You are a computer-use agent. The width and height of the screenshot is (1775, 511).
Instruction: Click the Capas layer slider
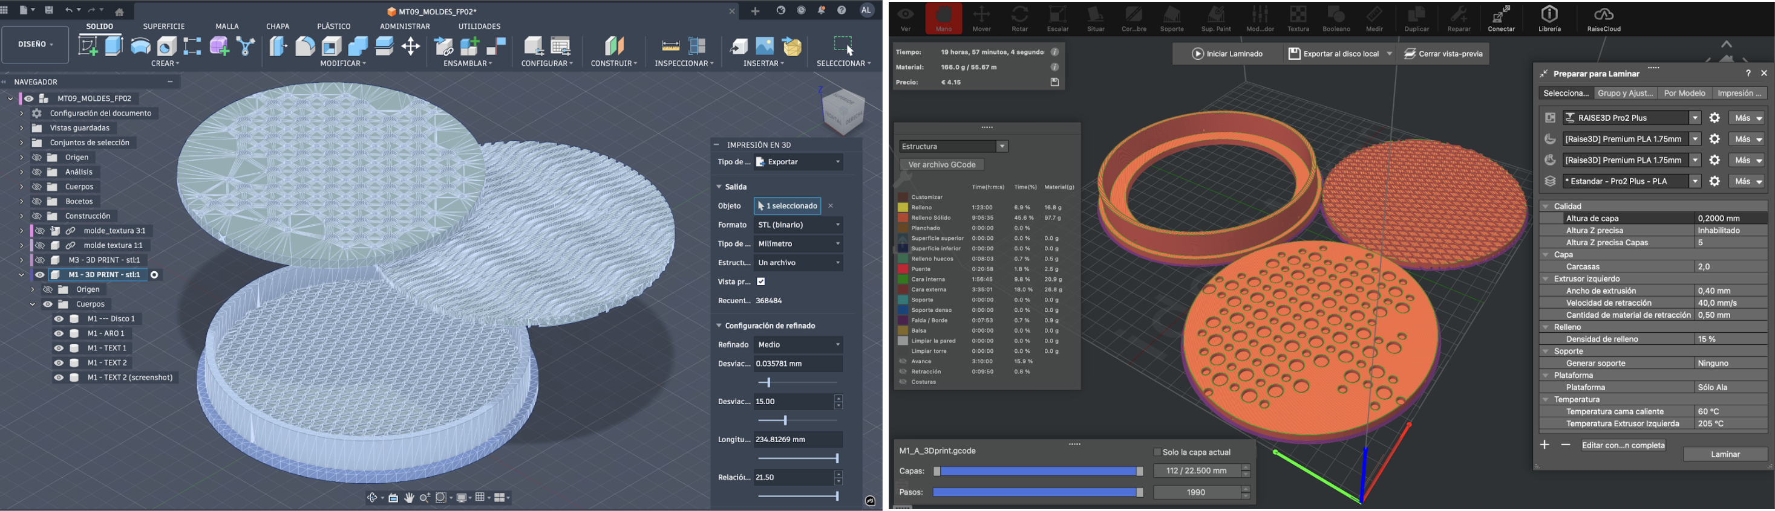(1038, 471)
